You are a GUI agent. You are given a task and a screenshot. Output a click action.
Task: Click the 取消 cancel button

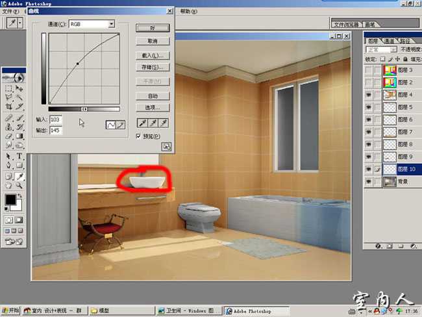coord(153,41)
